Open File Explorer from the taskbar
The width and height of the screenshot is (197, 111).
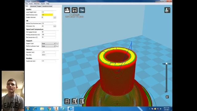(42, 109)
